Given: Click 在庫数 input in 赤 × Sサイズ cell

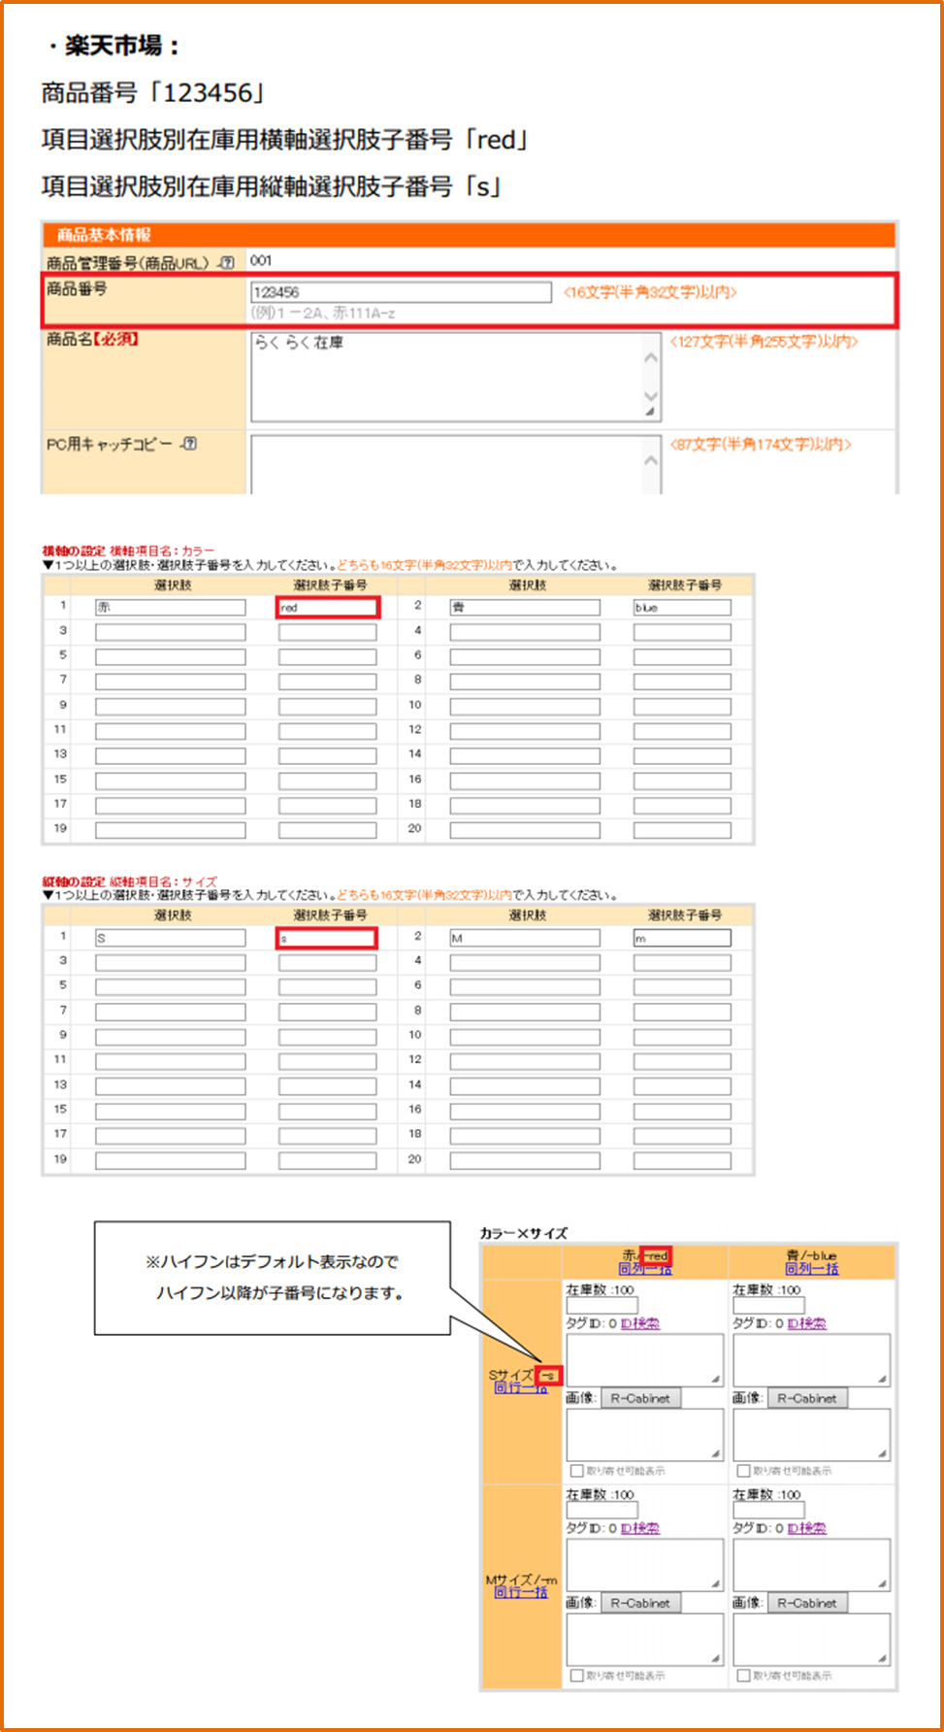Looking at the screenshot, I should 602,1306.
